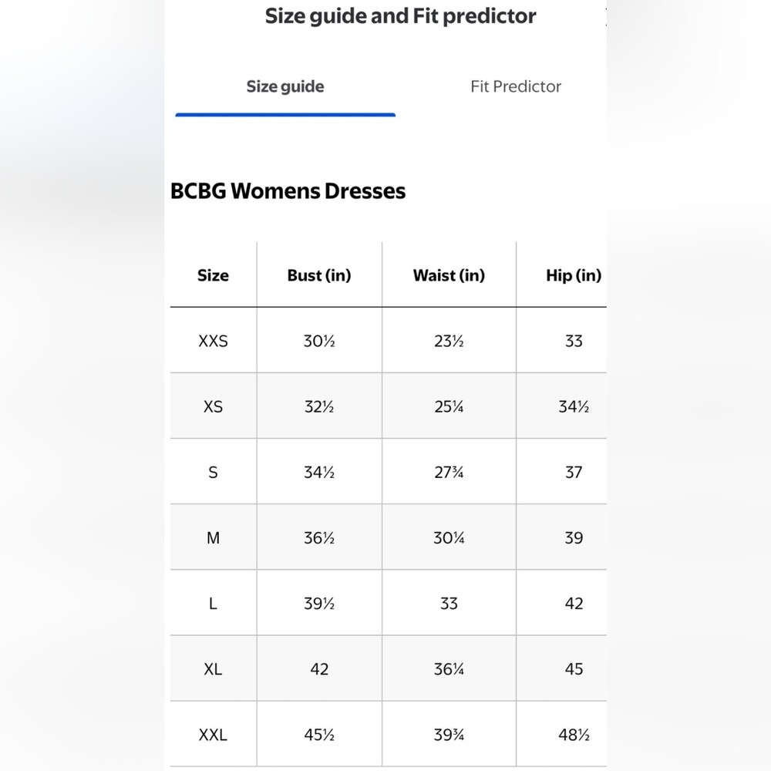
Task: Select the Size guide tab
Action: (285, 86)
